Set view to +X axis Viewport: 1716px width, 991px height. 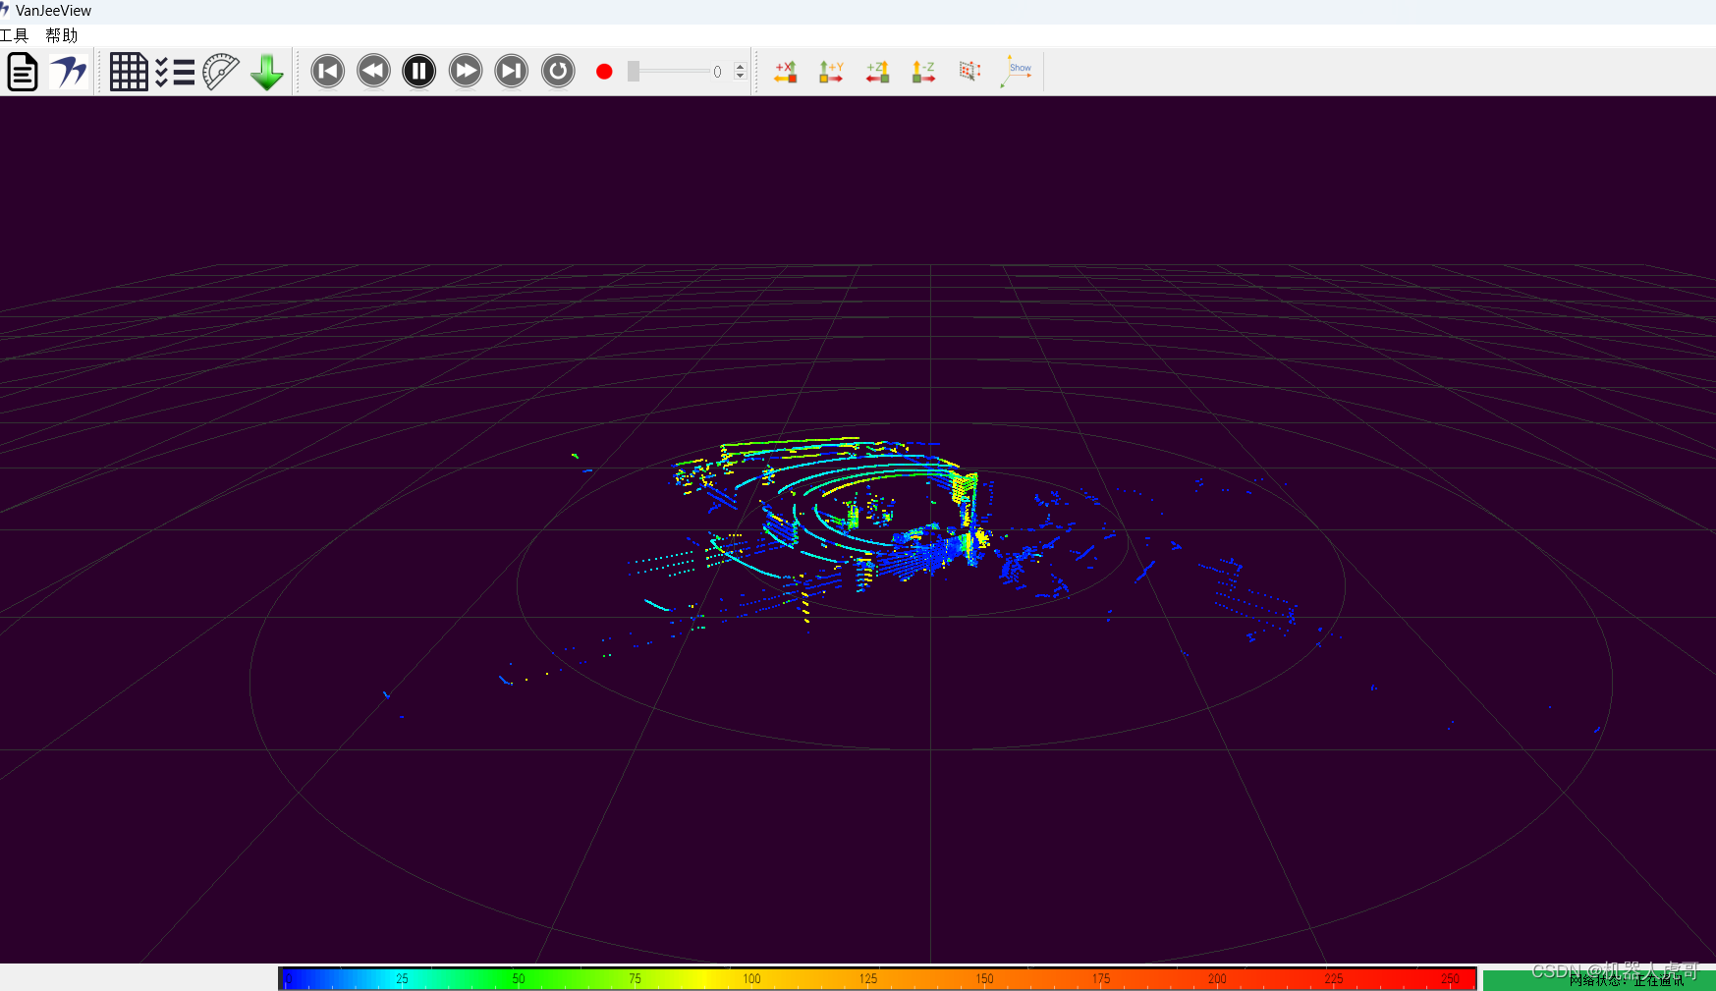[x=785, y=72]
